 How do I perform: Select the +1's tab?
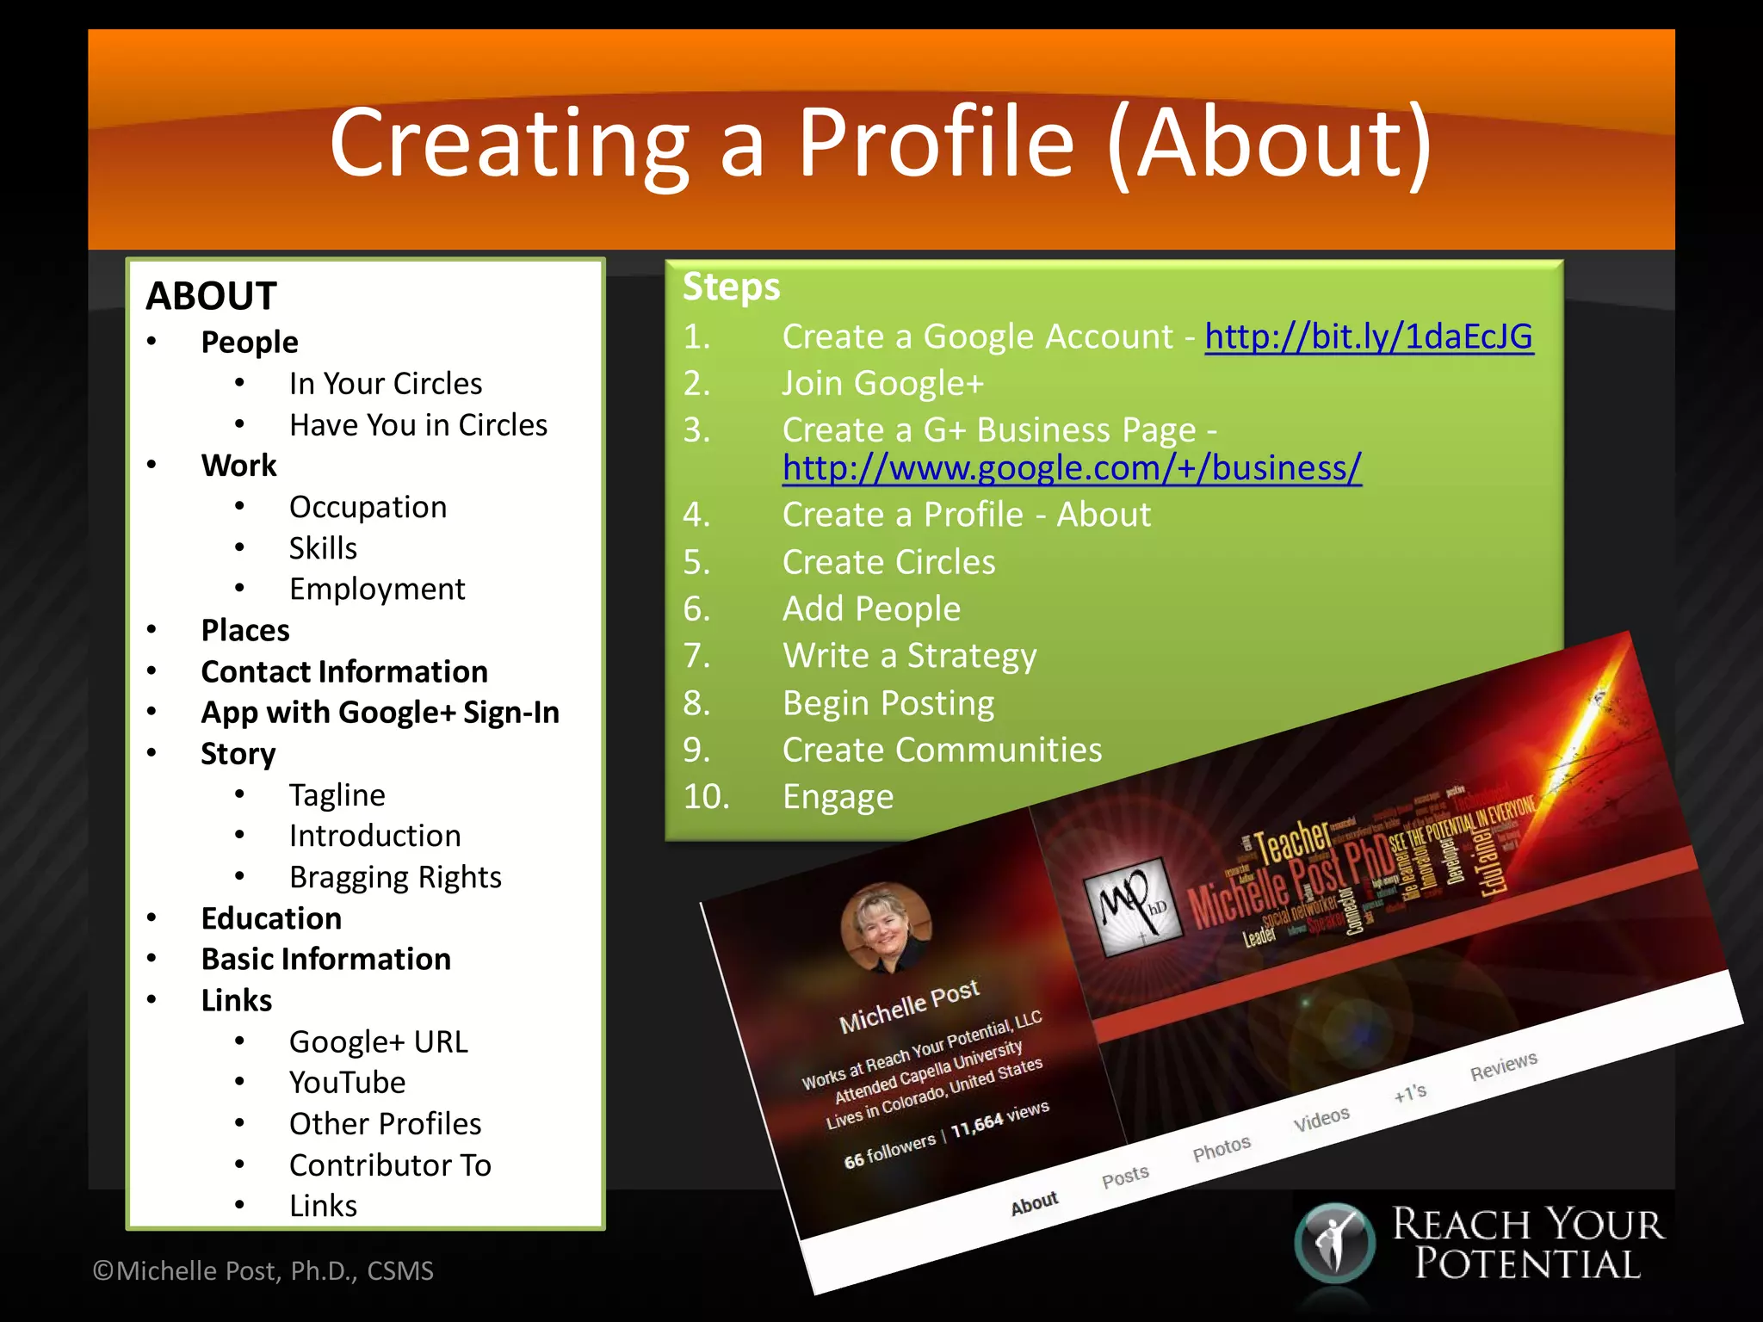(1410, 1093)
